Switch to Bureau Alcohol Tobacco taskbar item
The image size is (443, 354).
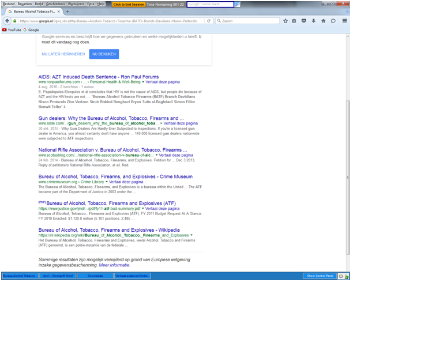tap(20, 276)
